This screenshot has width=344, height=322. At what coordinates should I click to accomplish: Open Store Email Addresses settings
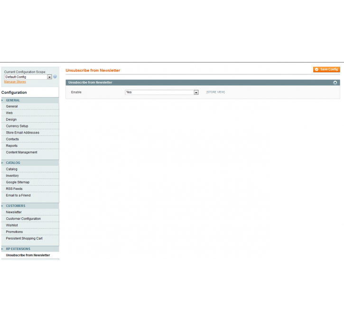pyautogui.click(x=23, y=133)
